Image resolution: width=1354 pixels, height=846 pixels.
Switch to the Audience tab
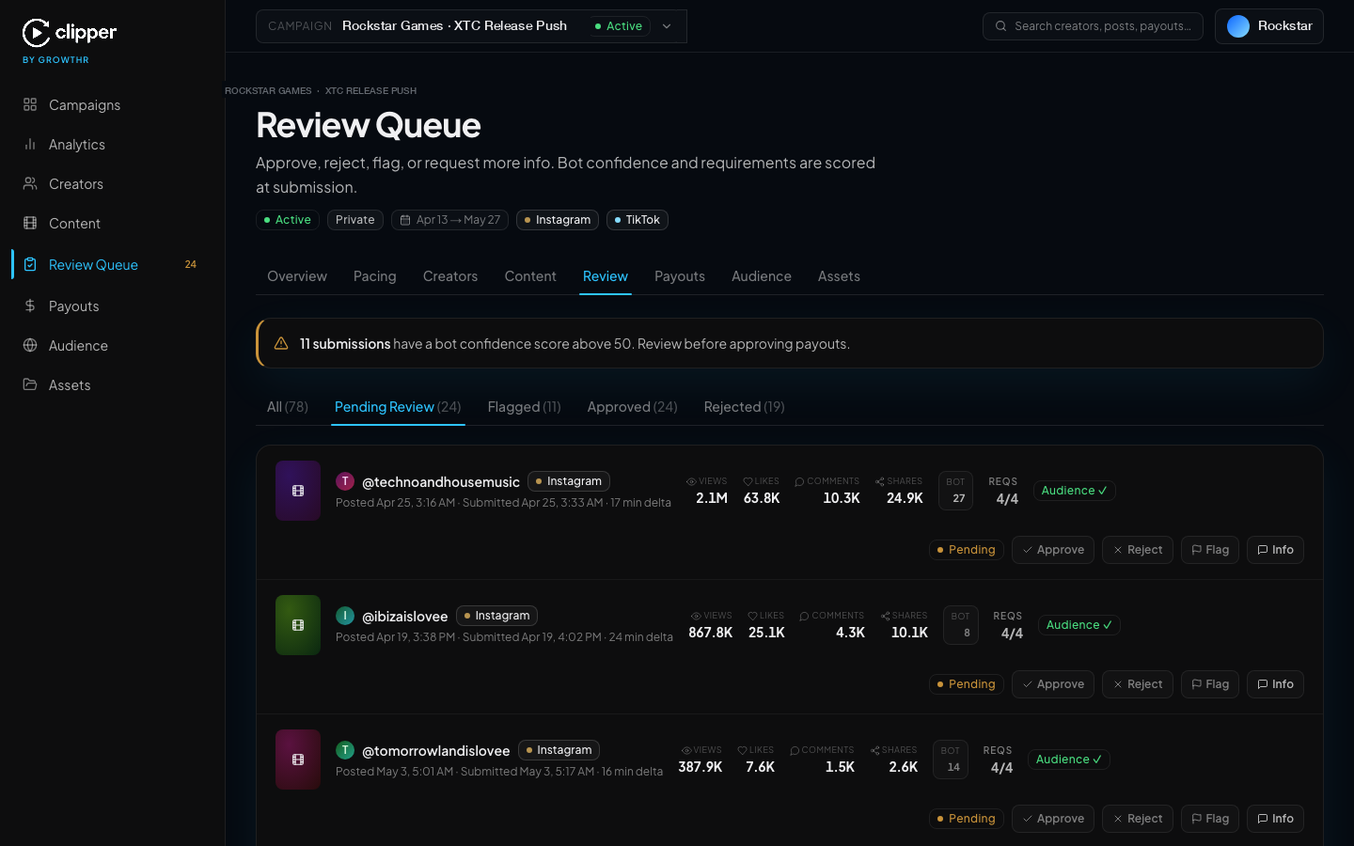coord(762,276)
